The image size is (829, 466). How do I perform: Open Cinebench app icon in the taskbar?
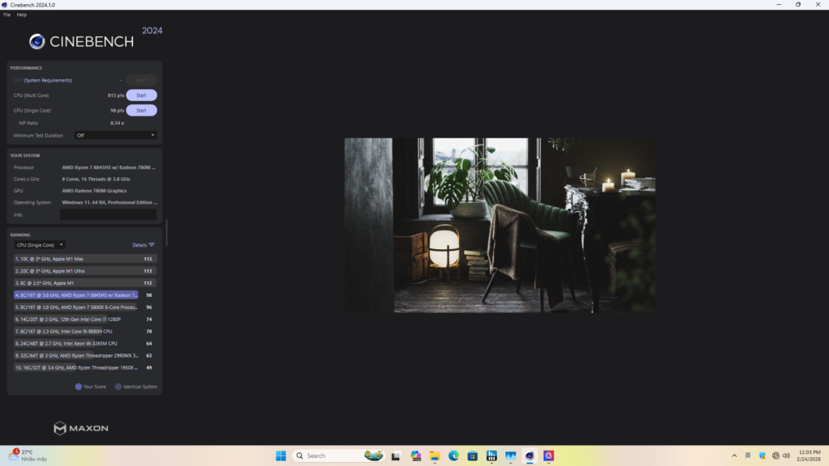point(529,455)
